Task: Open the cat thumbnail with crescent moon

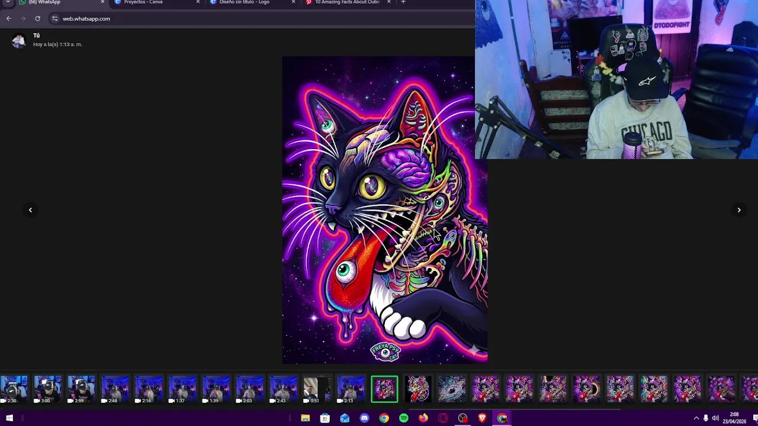Action: [x=587, y=389]
